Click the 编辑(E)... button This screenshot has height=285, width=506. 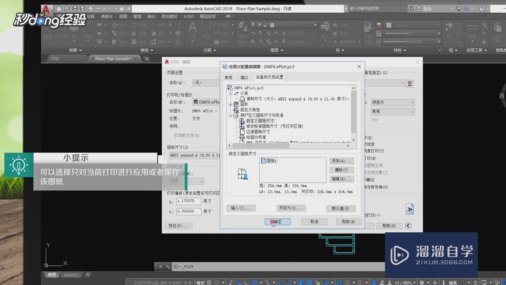click(x=342, y=179)
